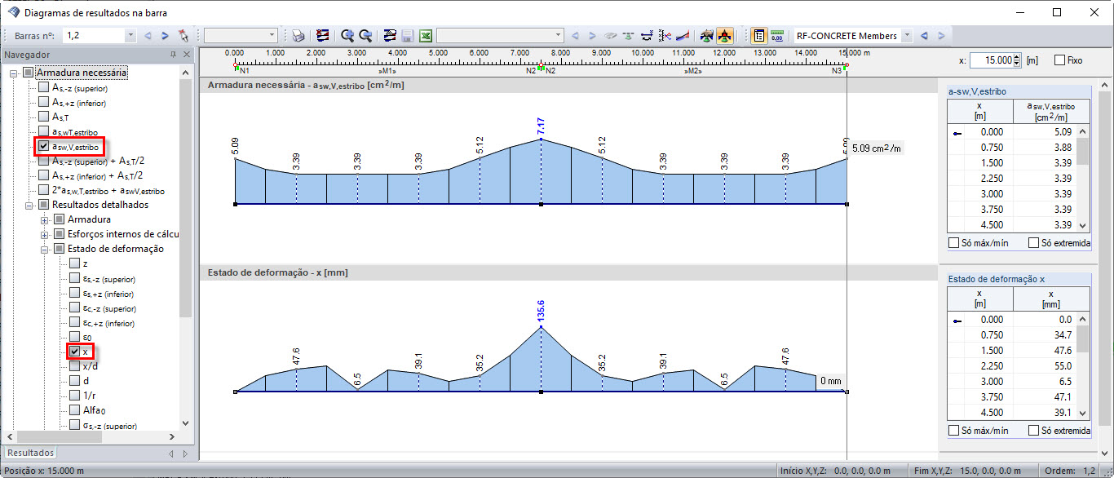Enable the As,T checkbox
1114x478 pixels.
coord(44,117)
